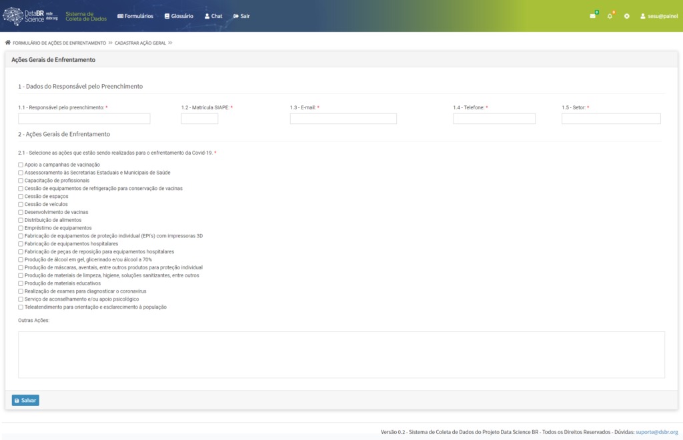Open the sesu@painel user account menu

point(658,16)
